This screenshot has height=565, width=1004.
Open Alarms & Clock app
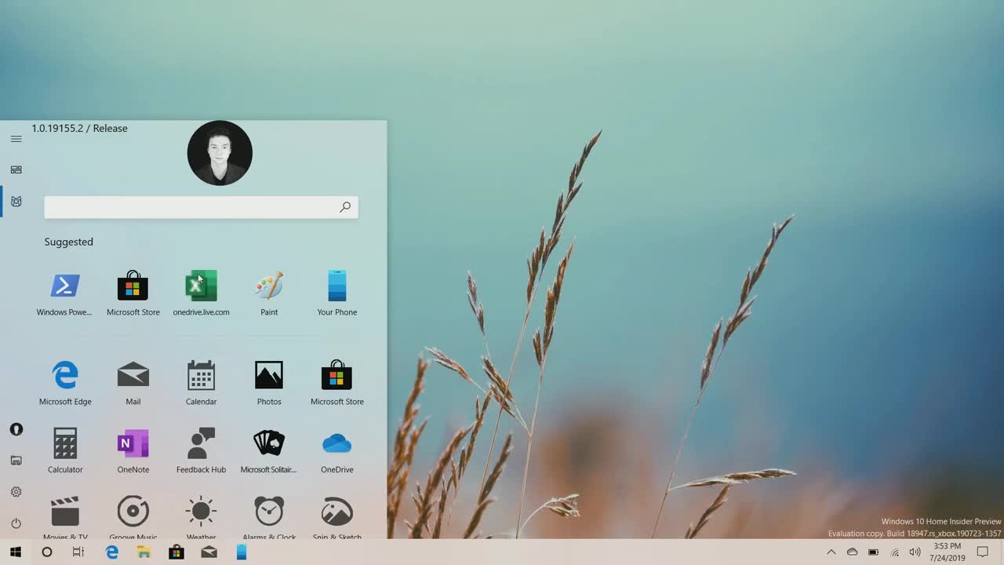[269, 517]
